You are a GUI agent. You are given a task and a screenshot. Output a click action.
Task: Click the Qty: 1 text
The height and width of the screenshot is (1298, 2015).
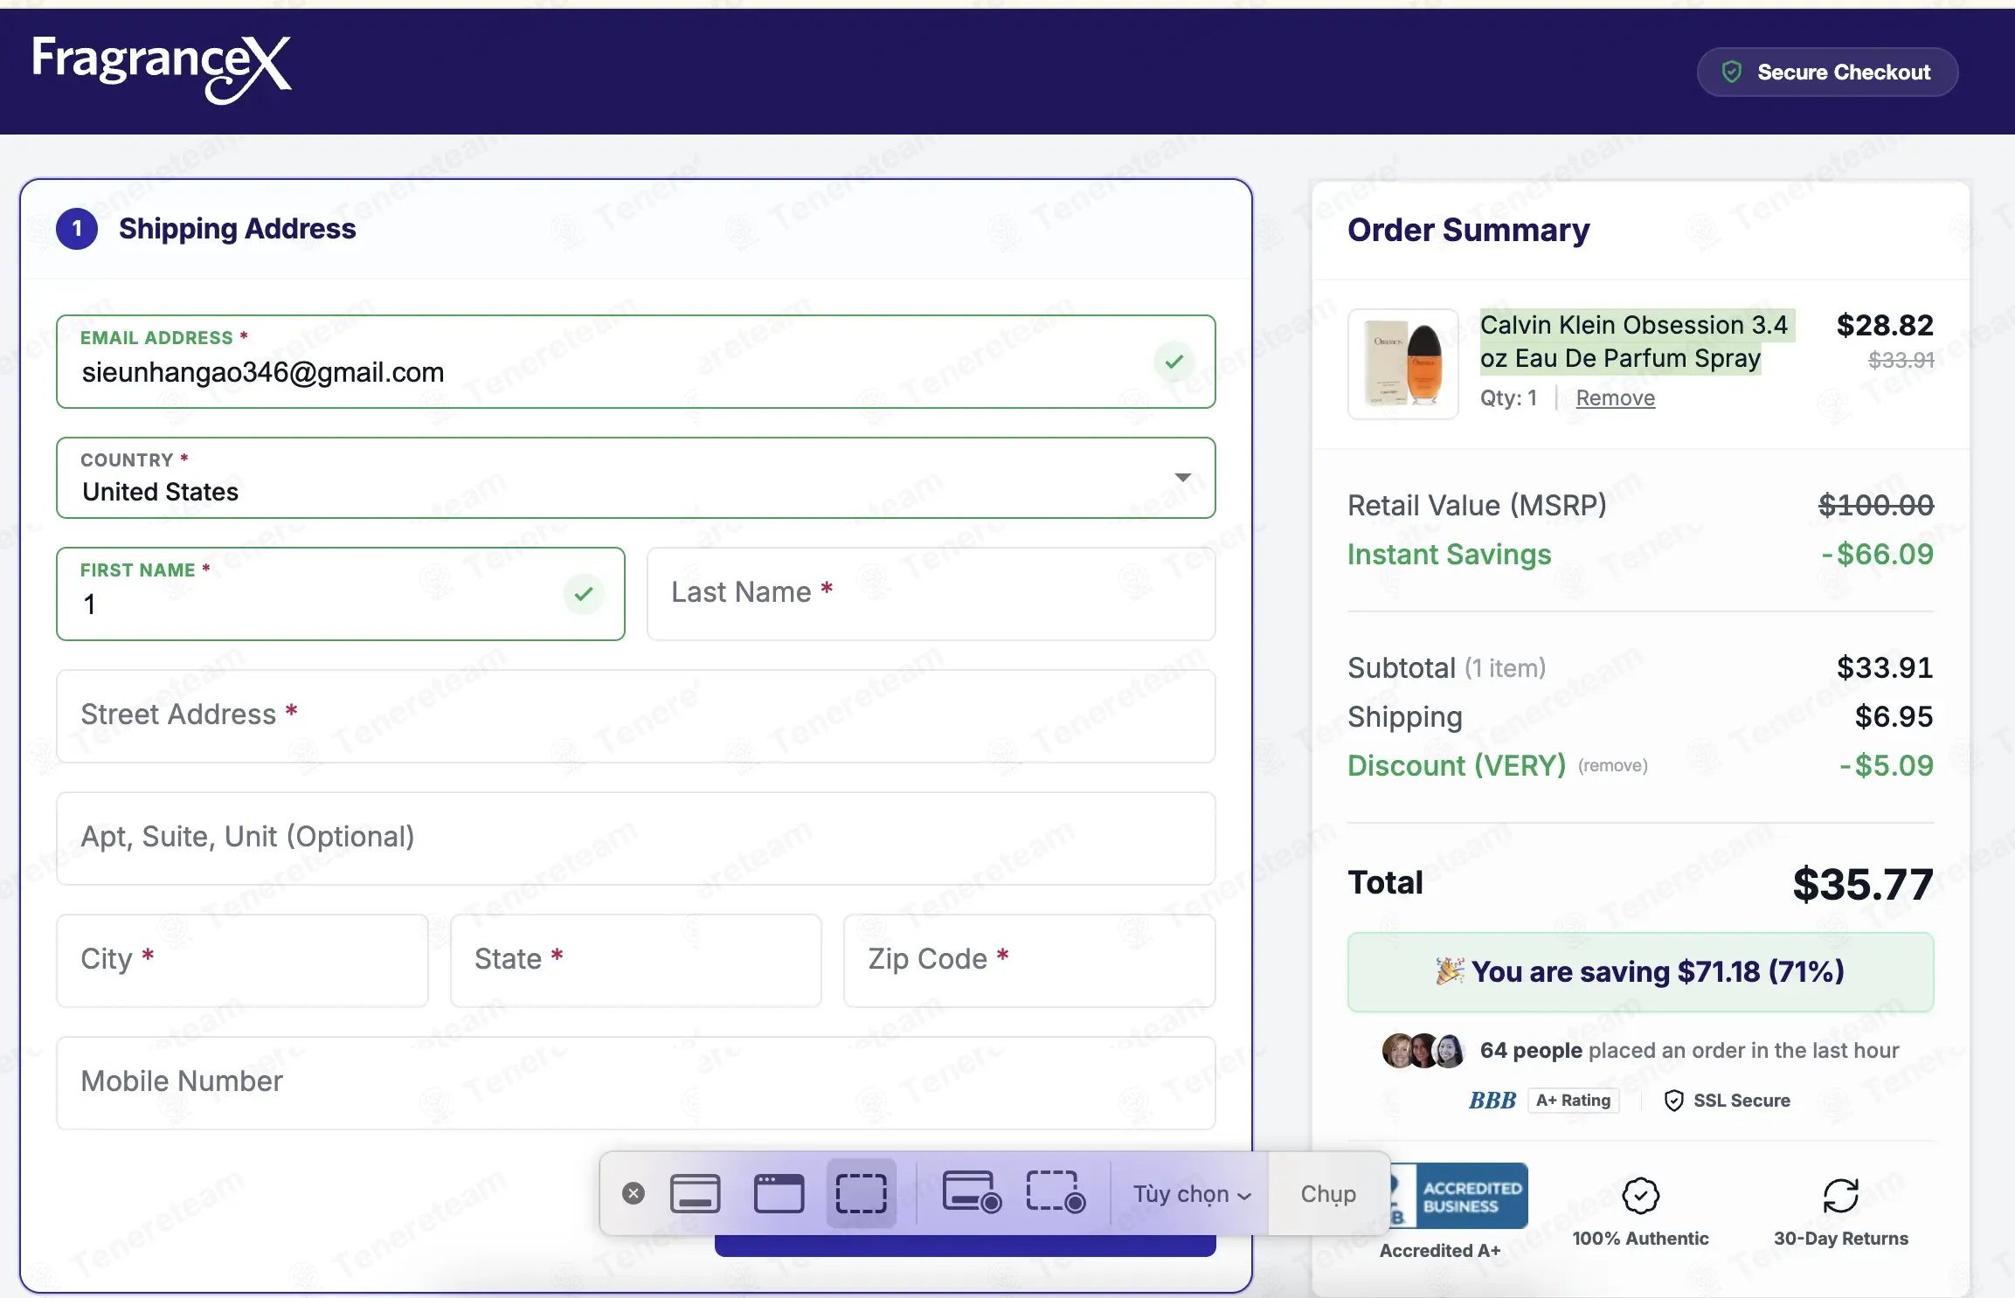(1509, 398)
